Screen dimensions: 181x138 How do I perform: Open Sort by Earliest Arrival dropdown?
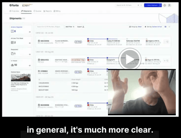coord(153,27)
